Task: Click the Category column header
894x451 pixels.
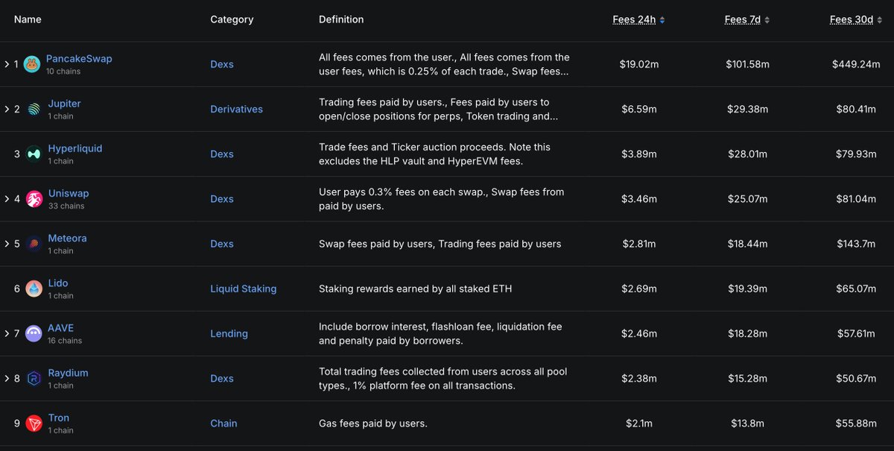Action: (x=232, y=19)
